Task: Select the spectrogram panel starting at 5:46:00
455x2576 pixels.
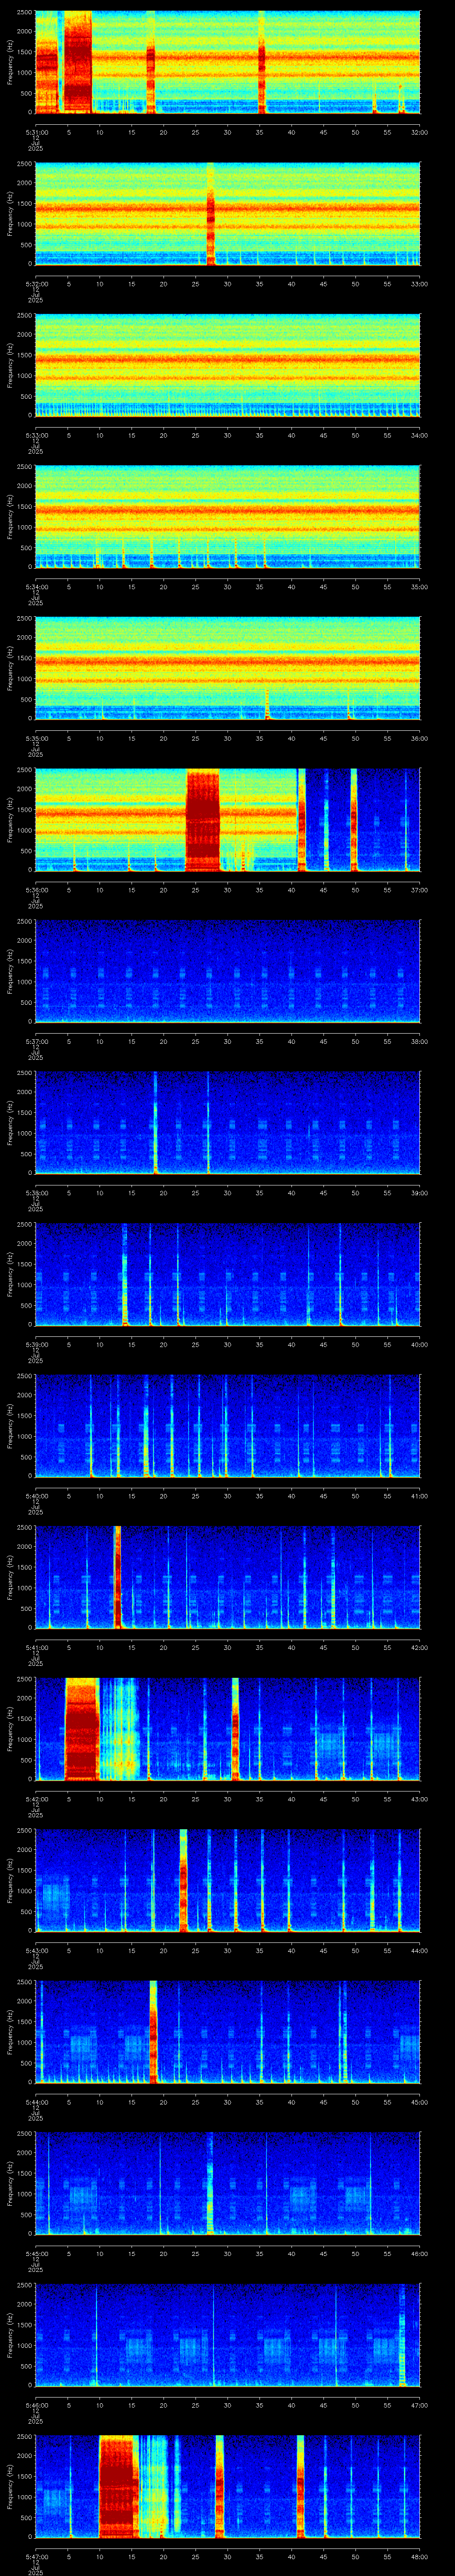Action: (x=227, y=2335)
